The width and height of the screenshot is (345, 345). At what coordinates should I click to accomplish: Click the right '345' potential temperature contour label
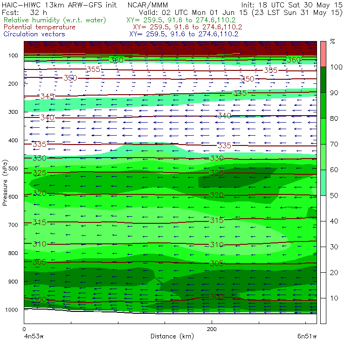tap(240, 93)
